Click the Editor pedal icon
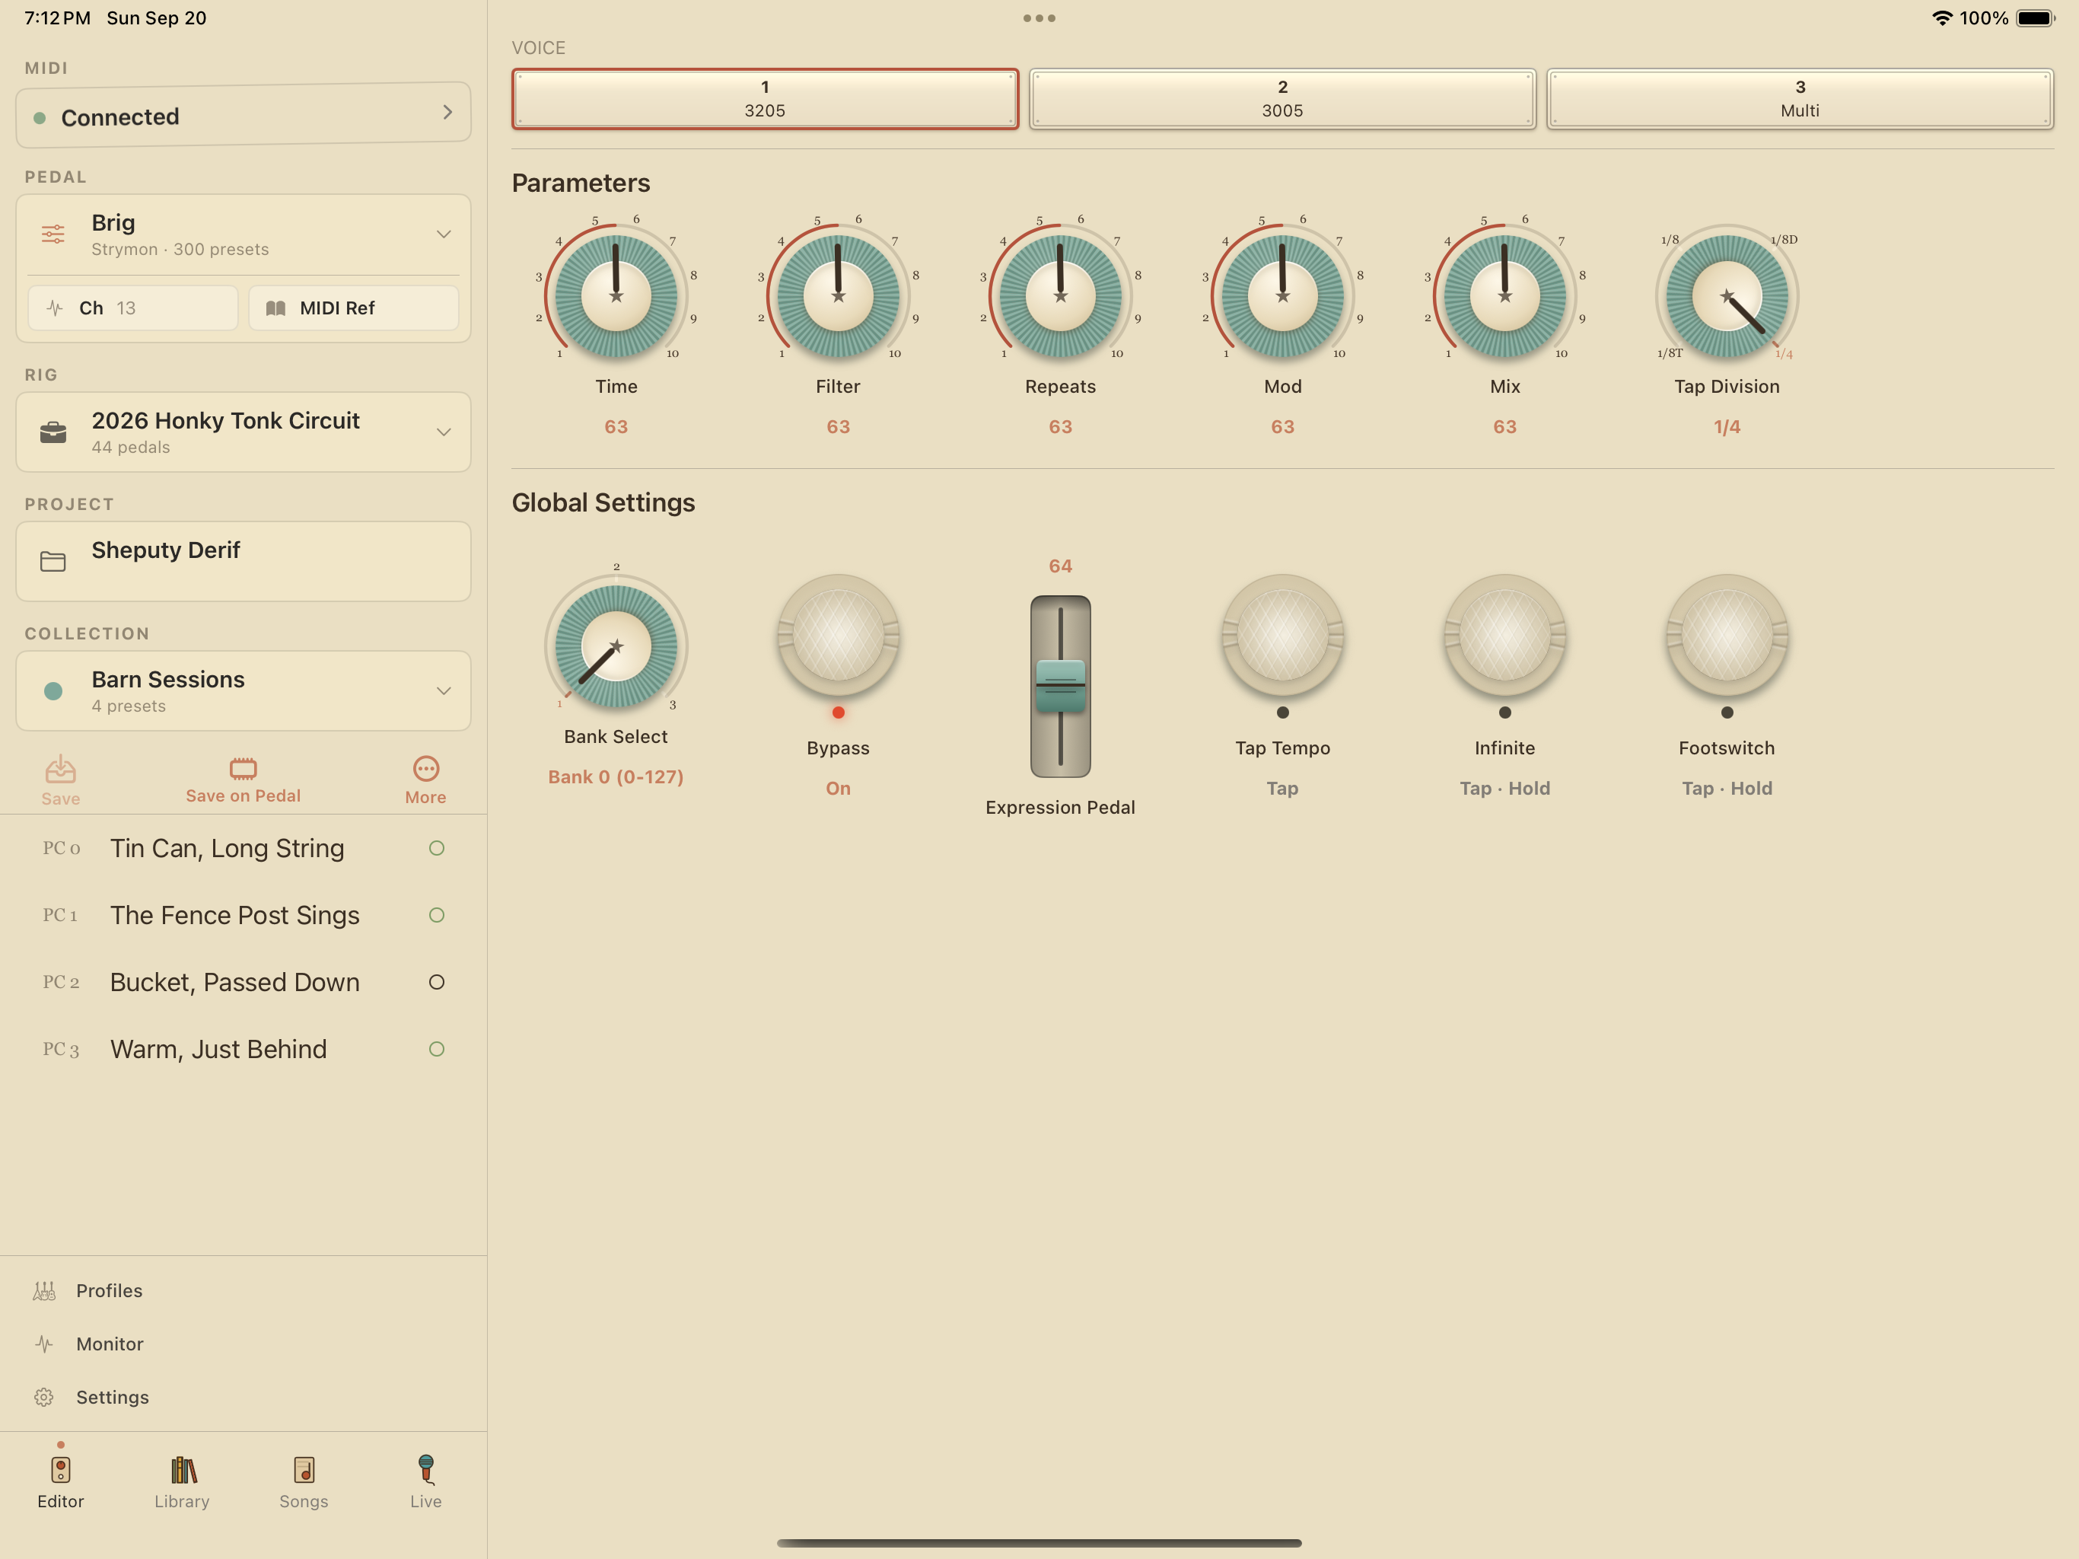 [x=61, y=1470]
